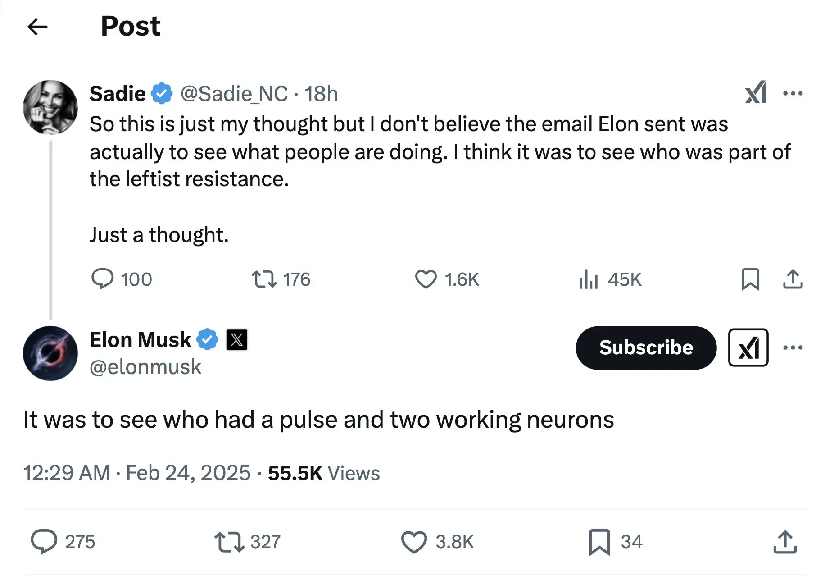
Task: Open more options for Sadie's post
Action: point(793,93)
